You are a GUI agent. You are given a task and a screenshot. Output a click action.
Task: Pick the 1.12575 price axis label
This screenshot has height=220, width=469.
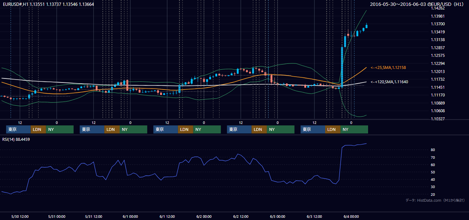click(438, 55)
